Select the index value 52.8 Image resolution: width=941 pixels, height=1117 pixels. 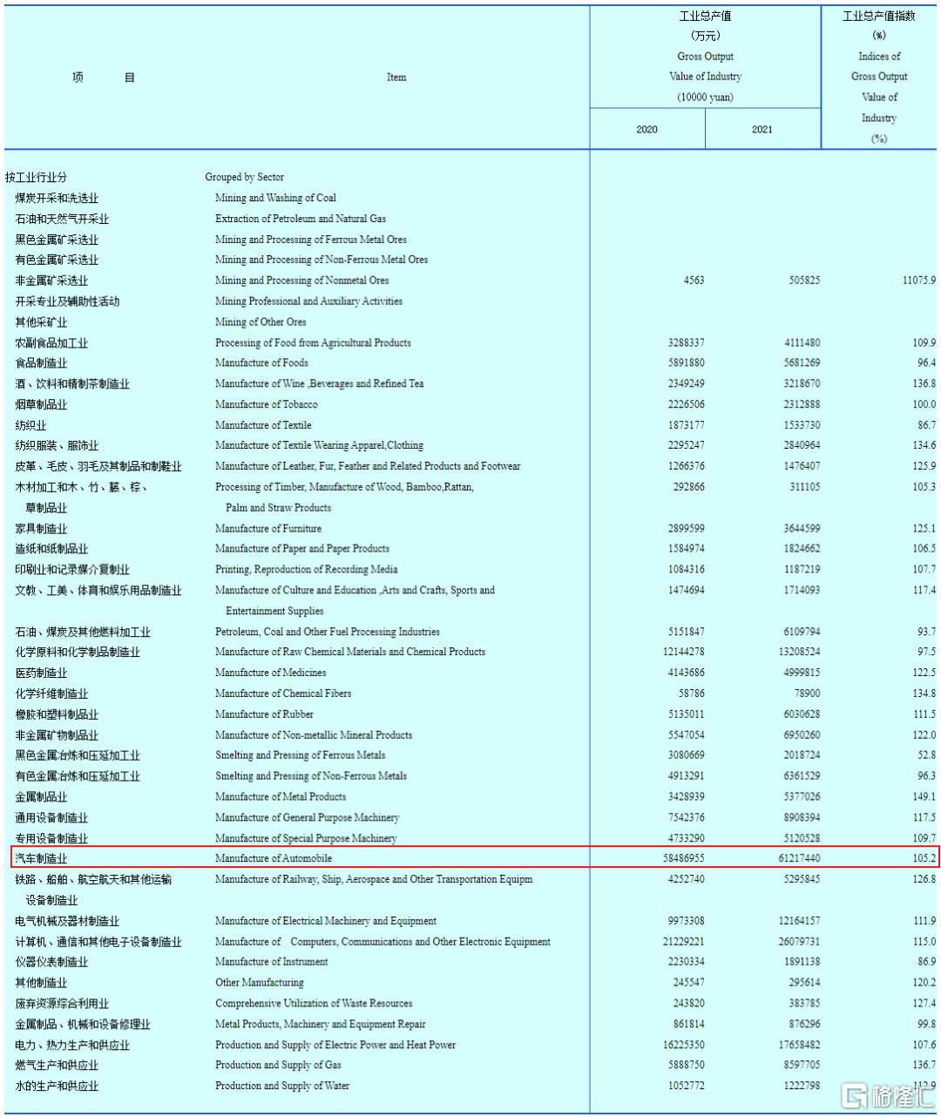[x=927, y=755]
